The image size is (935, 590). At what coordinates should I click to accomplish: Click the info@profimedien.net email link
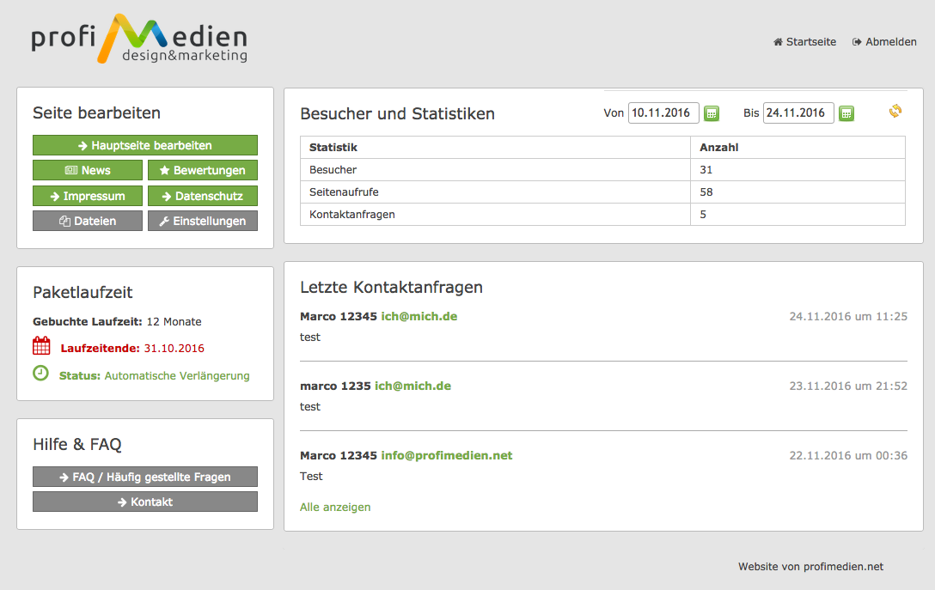(x=447, y=455)
